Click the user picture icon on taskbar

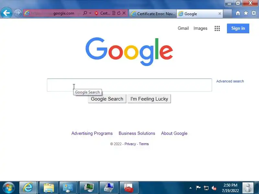coord(248,188)
